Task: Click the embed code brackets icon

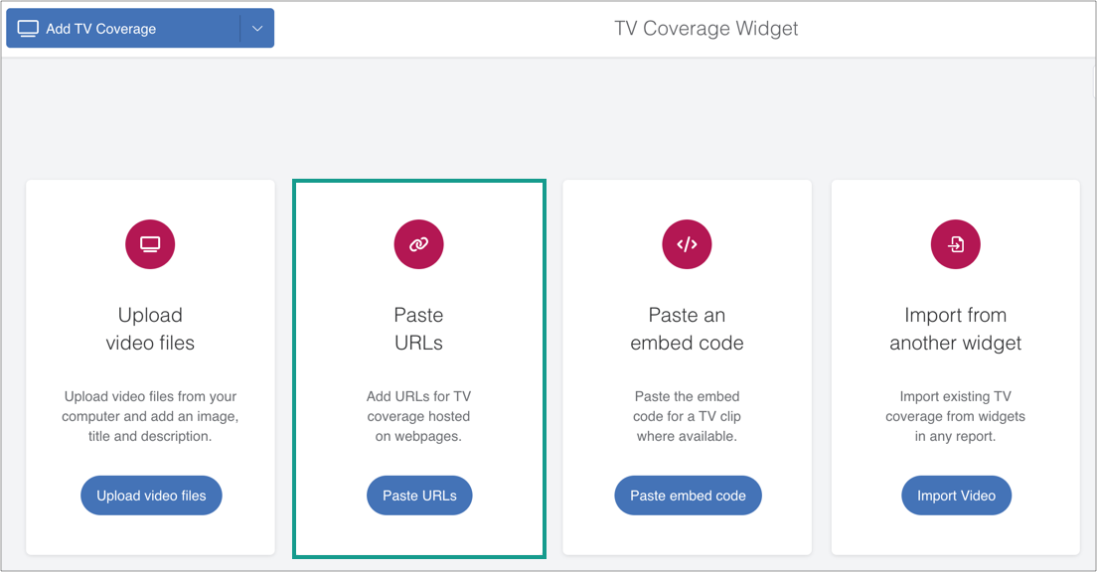Action: (687, 244)
